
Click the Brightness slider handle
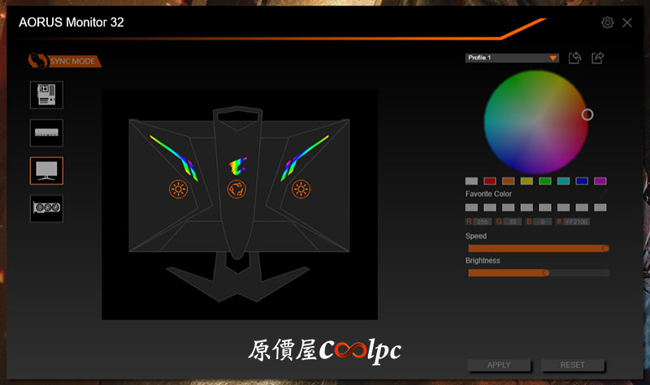pos(546,273)
